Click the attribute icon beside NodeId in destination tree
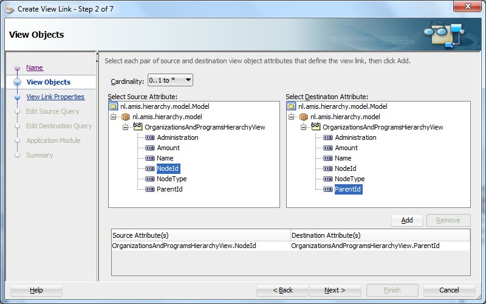The width and height of the screenshot is (486, 304). [x=327, y=168]
